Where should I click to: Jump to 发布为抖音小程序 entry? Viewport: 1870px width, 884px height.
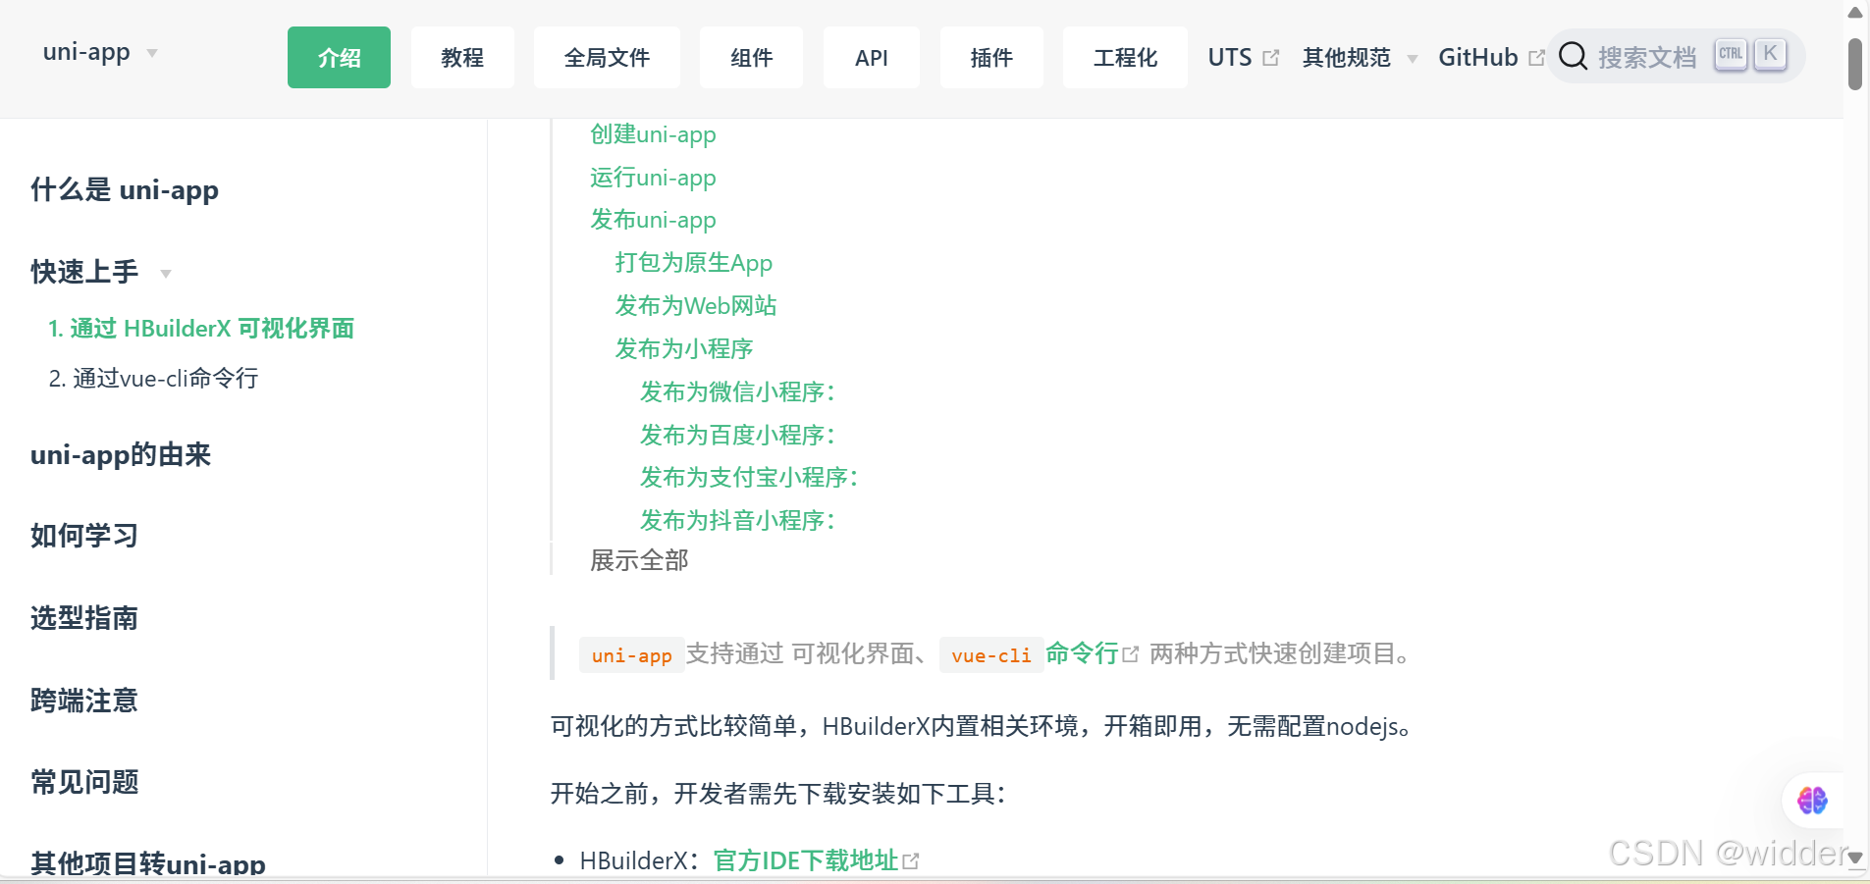tap(737, 520)
